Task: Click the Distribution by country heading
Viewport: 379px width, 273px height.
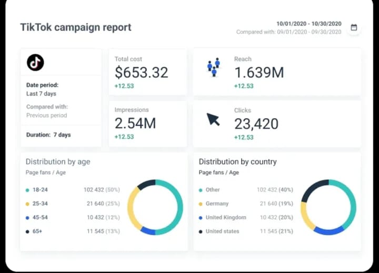Action: 237,161
